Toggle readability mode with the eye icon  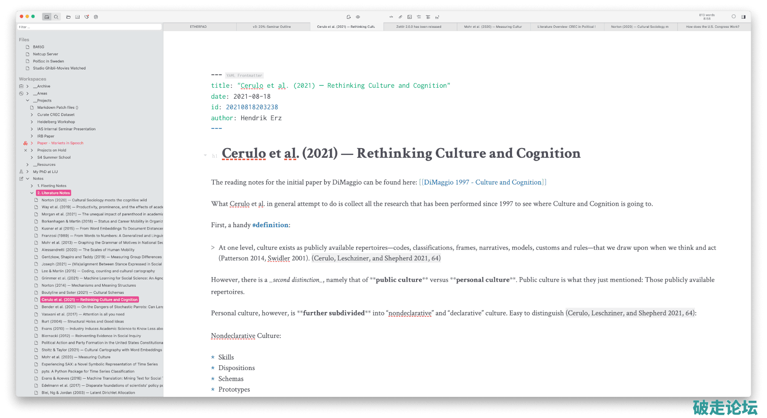tap(358, 17)
